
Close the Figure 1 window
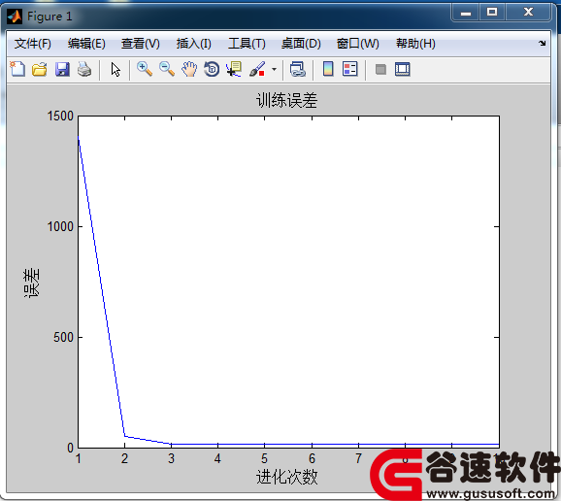click(528, 13)
